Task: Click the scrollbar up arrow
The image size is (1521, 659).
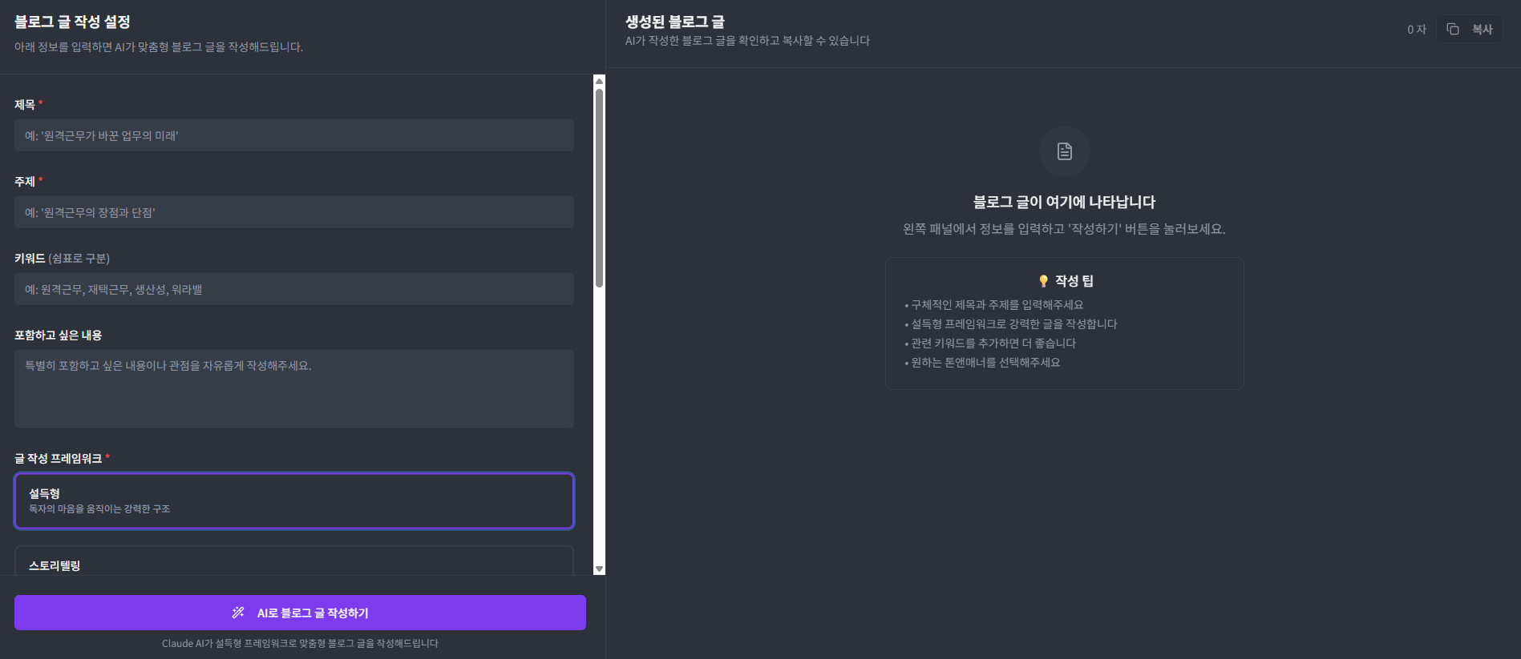Action: pyautogui.click(x=599, y=81)
